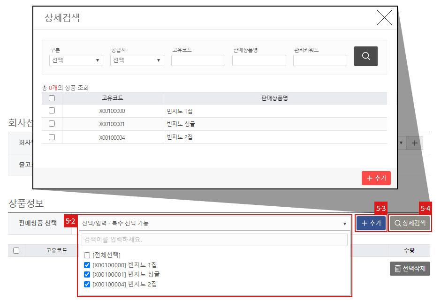Uncheck [X00100000] 빈지노 1집 in dropdown list
The width and height of the screenshot is (441, 308).
(87, 265)
